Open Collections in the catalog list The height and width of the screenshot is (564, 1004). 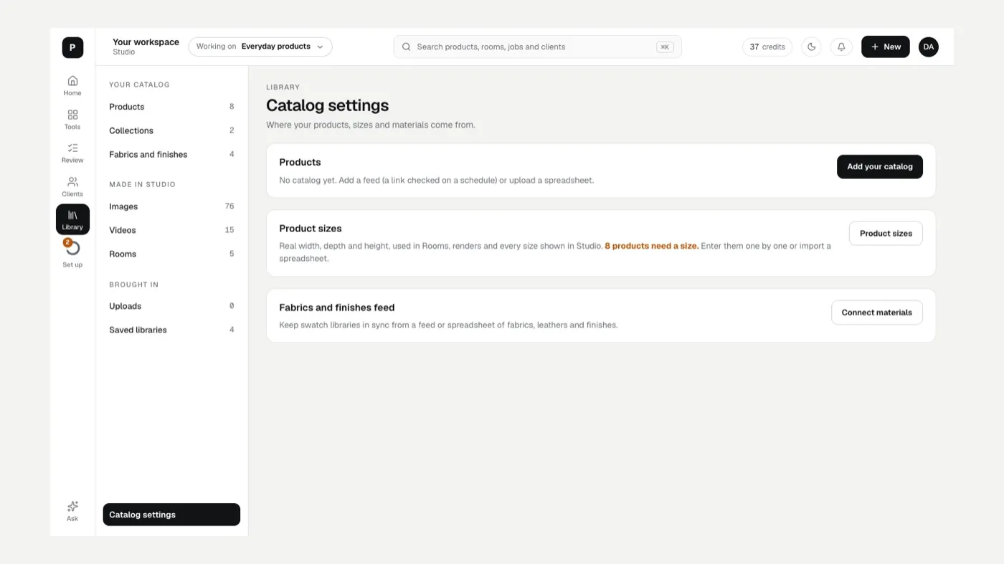(x=171, y=130)
